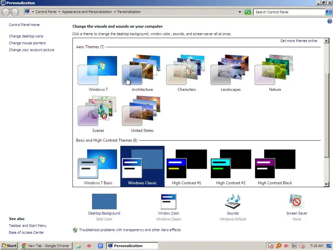333x250 pixels.
Task: Expand dropdown after Appearance and Personalization
Action: point(115,12)
